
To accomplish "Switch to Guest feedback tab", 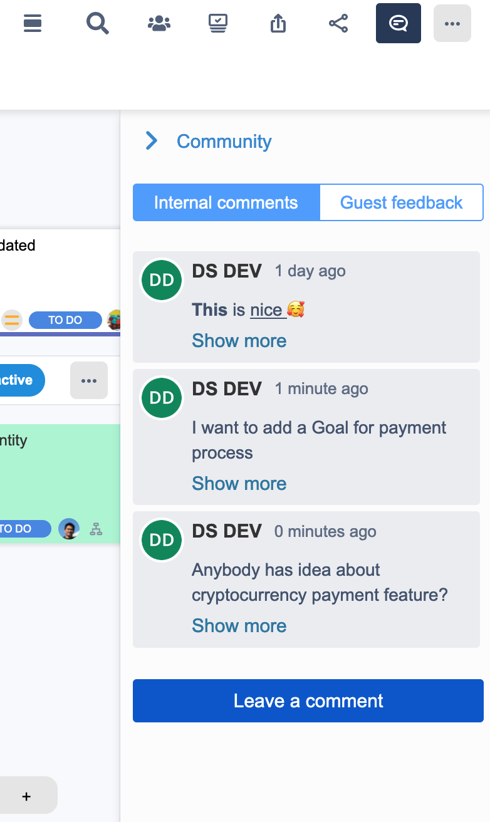I will (401, 202).
